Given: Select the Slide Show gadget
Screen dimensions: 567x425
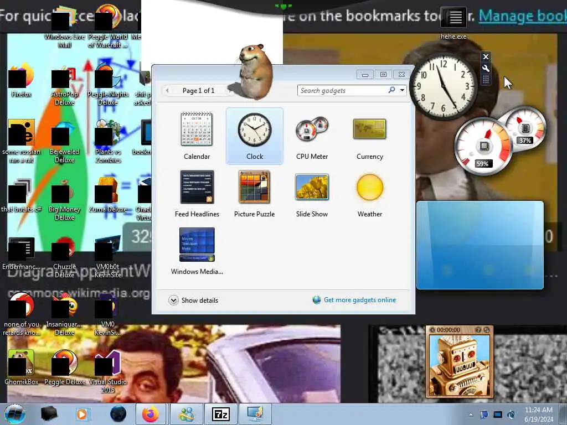Looking at the screenshot, I should click(x=312, y=194).
